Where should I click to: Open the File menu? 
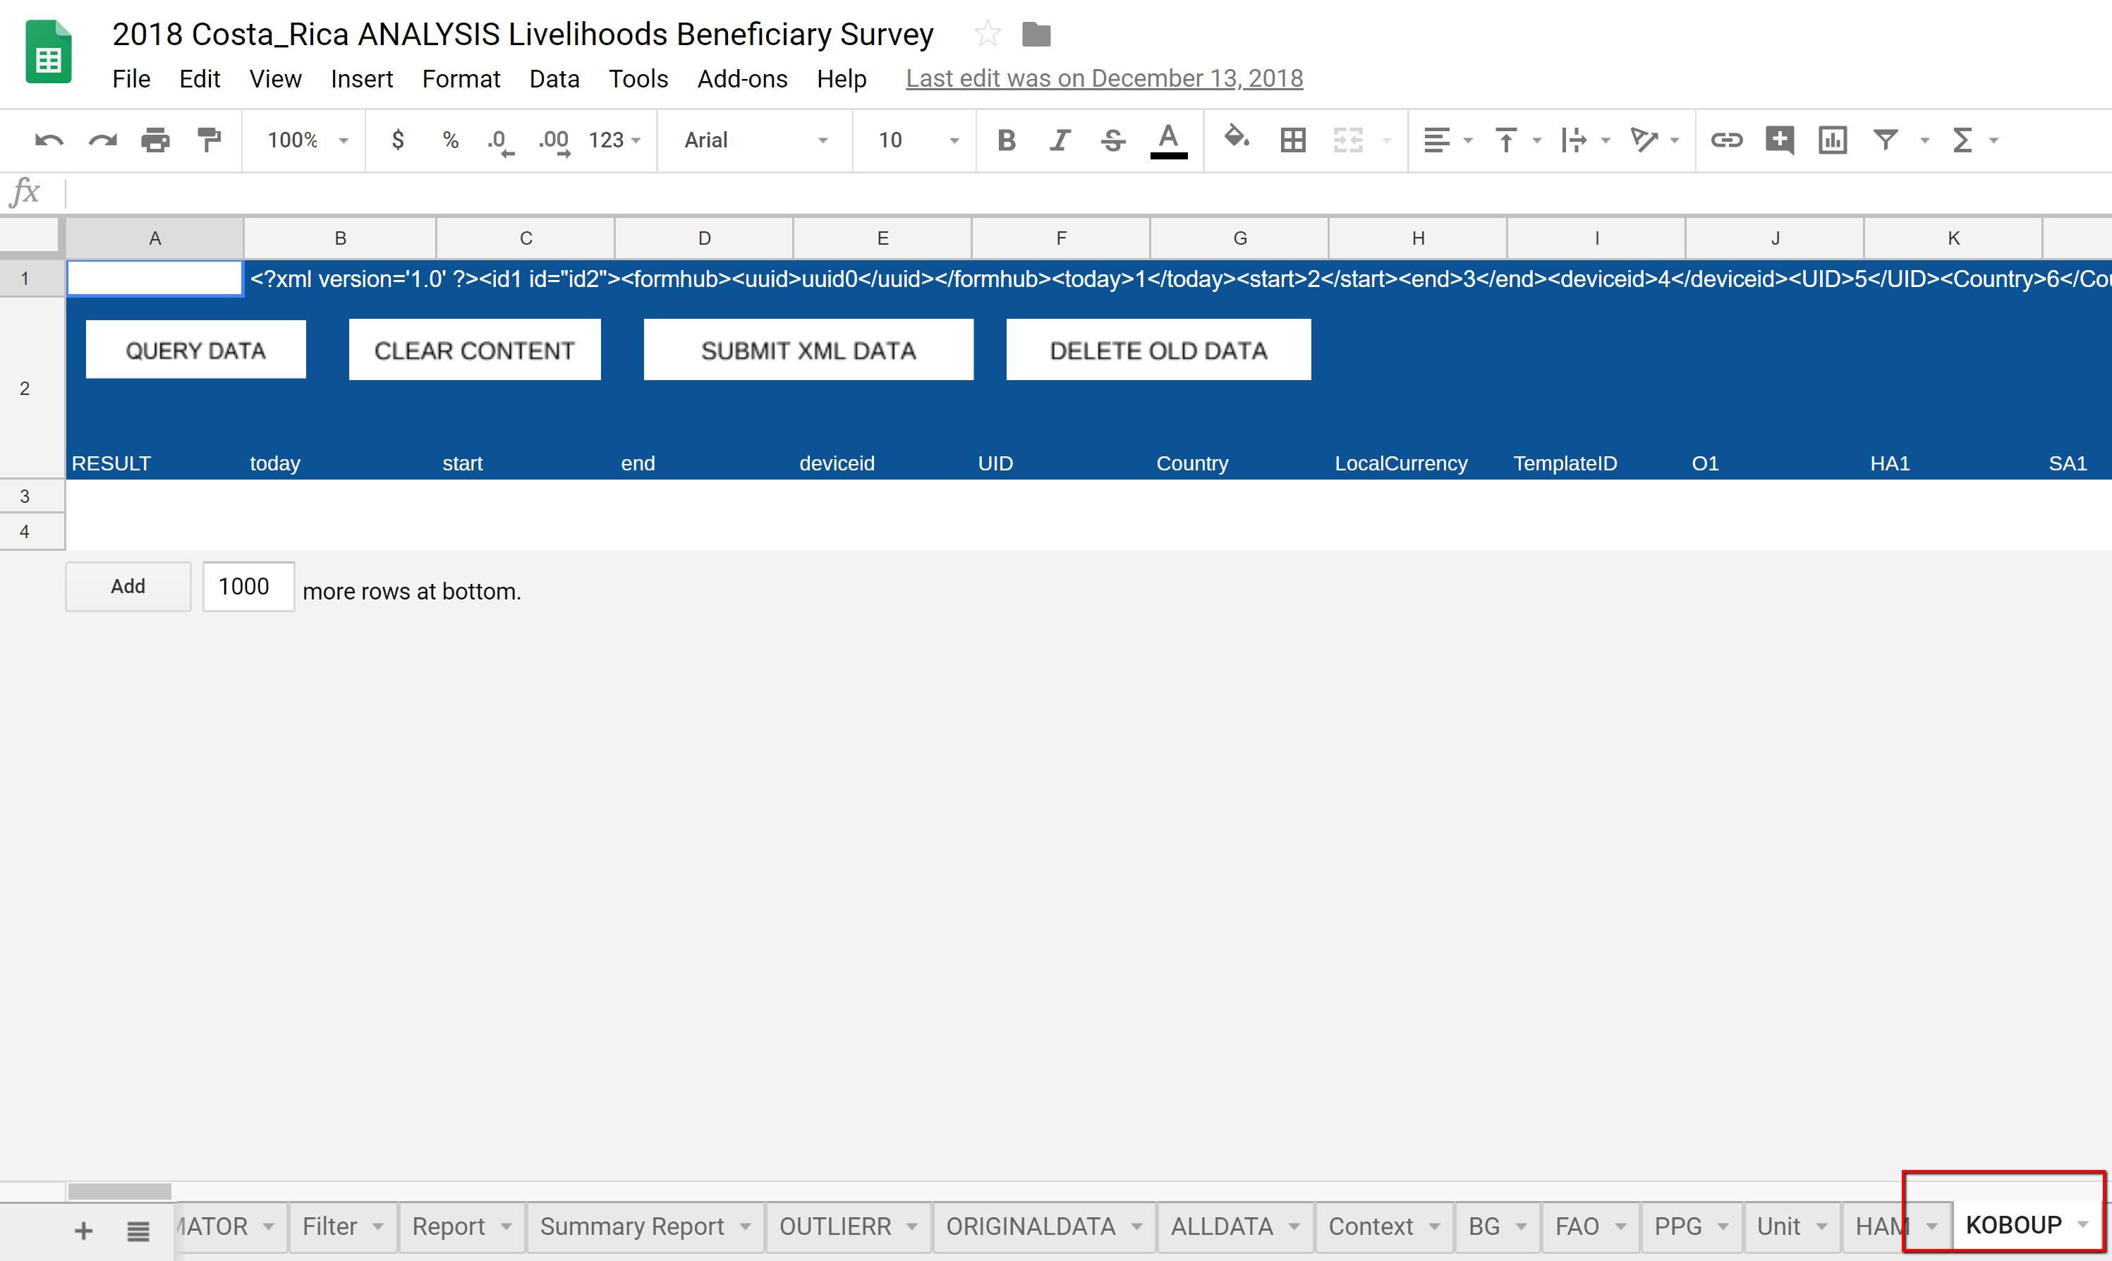point(131,79)
